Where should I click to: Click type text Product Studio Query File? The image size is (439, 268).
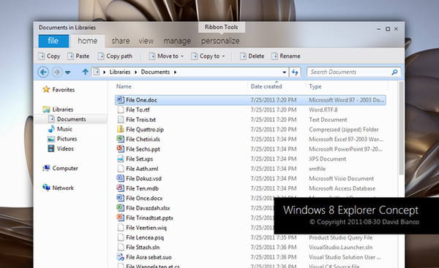click(x=341, y=237)
